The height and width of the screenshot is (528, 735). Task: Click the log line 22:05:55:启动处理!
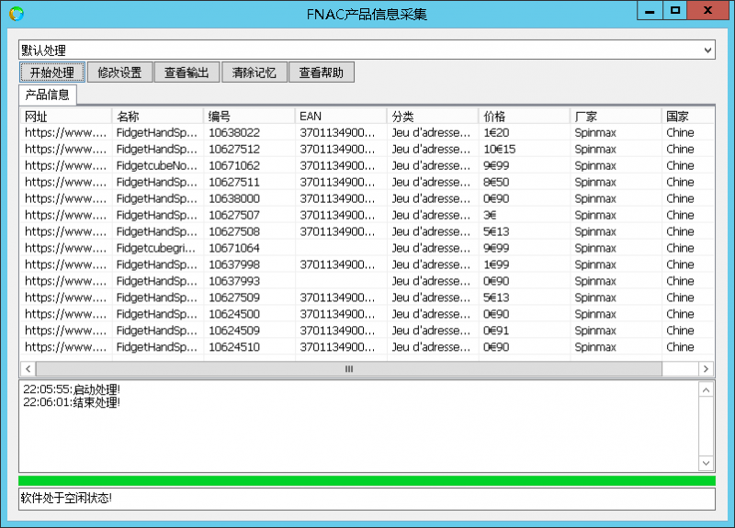coord(72,389)
